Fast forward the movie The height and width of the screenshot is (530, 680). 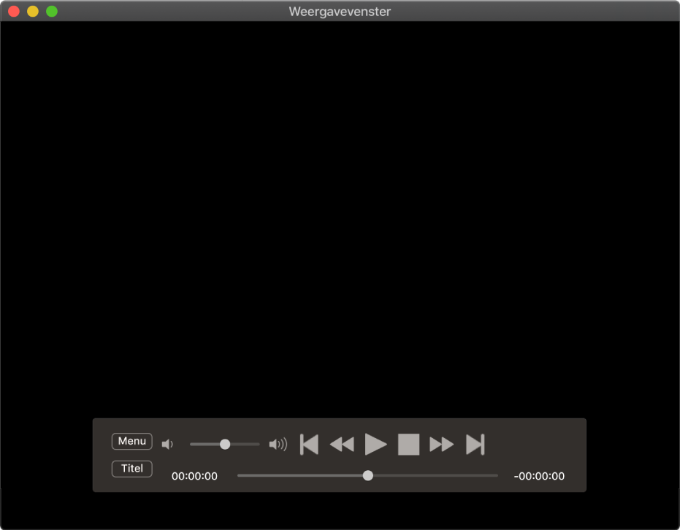441,445
